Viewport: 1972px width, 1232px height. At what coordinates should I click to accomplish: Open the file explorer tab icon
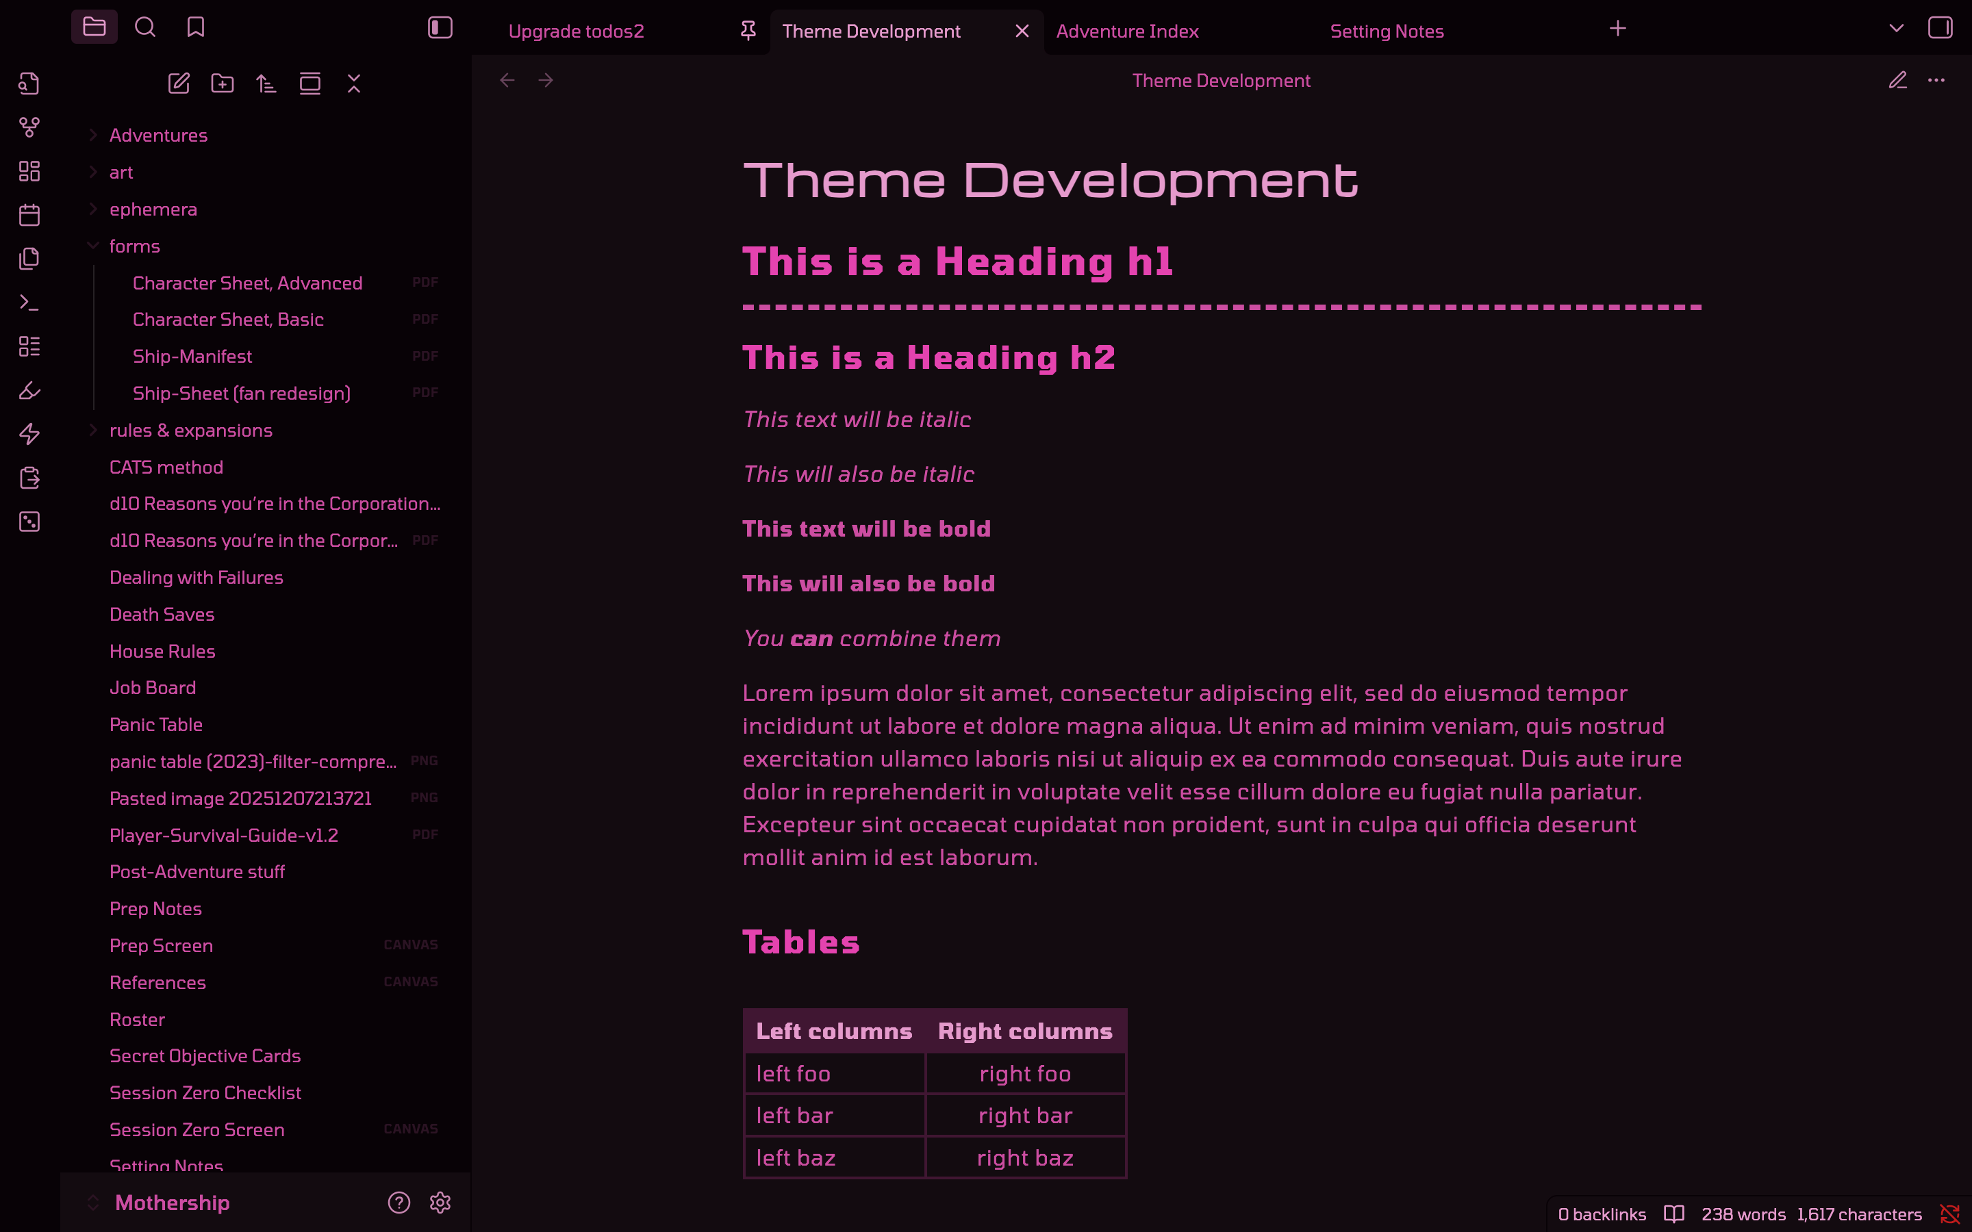coord(94,27)
